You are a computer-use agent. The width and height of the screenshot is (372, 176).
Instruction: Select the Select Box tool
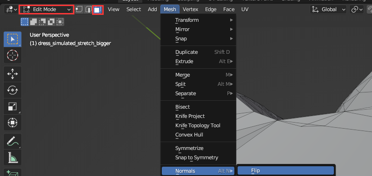[x=13, y=39]
